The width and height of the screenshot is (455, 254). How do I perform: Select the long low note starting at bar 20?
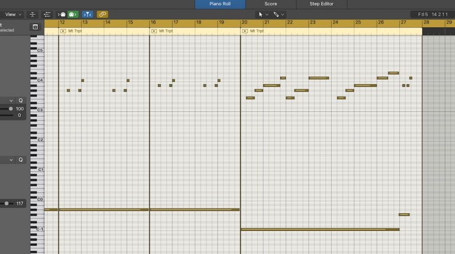coord(320,229)
